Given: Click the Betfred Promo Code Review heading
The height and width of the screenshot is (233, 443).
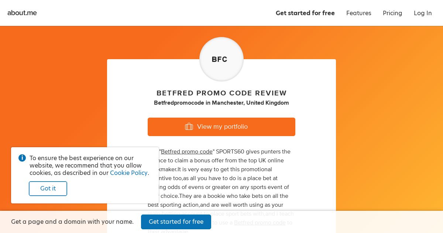Looking at the screenshot, I should pos(221,93).
